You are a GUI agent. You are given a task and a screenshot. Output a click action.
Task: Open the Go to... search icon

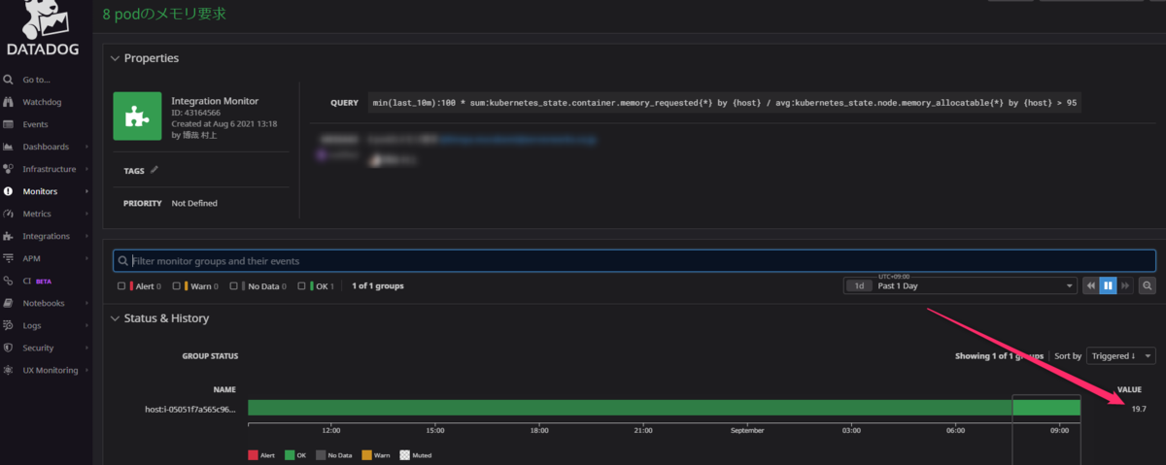pyautogui.click(x=8, y=80)
